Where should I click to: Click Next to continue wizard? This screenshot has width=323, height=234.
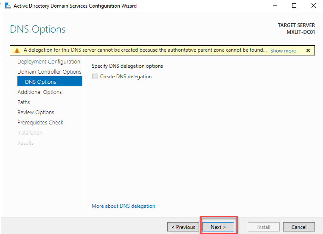218,227
